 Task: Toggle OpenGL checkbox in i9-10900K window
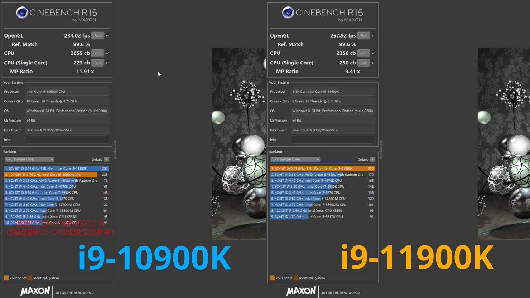click(108, 35)
